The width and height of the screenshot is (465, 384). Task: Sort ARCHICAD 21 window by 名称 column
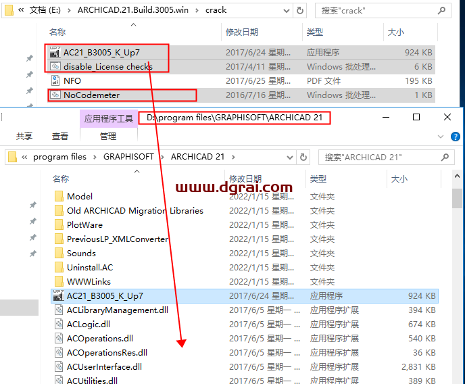pos(61,178)
